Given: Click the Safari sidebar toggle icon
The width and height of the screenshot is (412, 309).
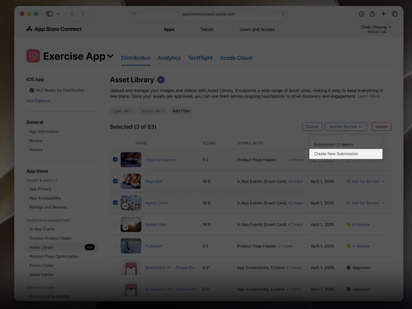Looking at the screenshot, I should click(x=49, y=14).
